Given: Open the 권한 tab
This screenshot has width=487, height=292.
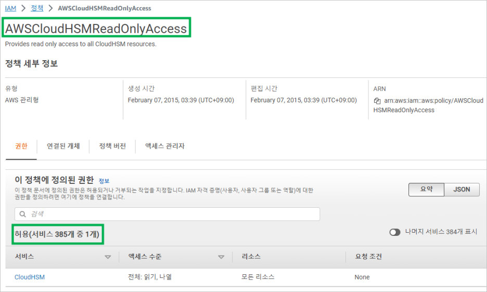Looking at the screenshot, I should pos(21,146).
